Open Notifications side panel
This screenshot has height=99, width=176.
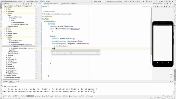175,19
